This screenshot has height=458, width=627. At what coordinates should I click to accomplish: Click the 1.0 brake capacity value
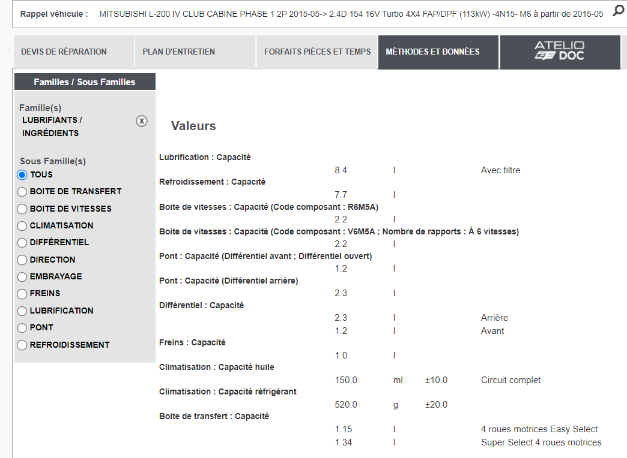point(341,355)
